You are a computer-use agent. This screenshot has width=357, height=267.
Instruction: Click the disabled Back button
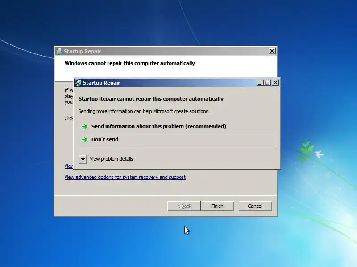click(x=184, y=206)
